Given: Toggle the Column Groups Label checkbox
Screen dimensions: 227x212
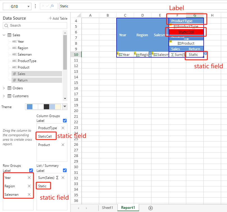Looking at the screenshot, I should click(x=65, y=120).
